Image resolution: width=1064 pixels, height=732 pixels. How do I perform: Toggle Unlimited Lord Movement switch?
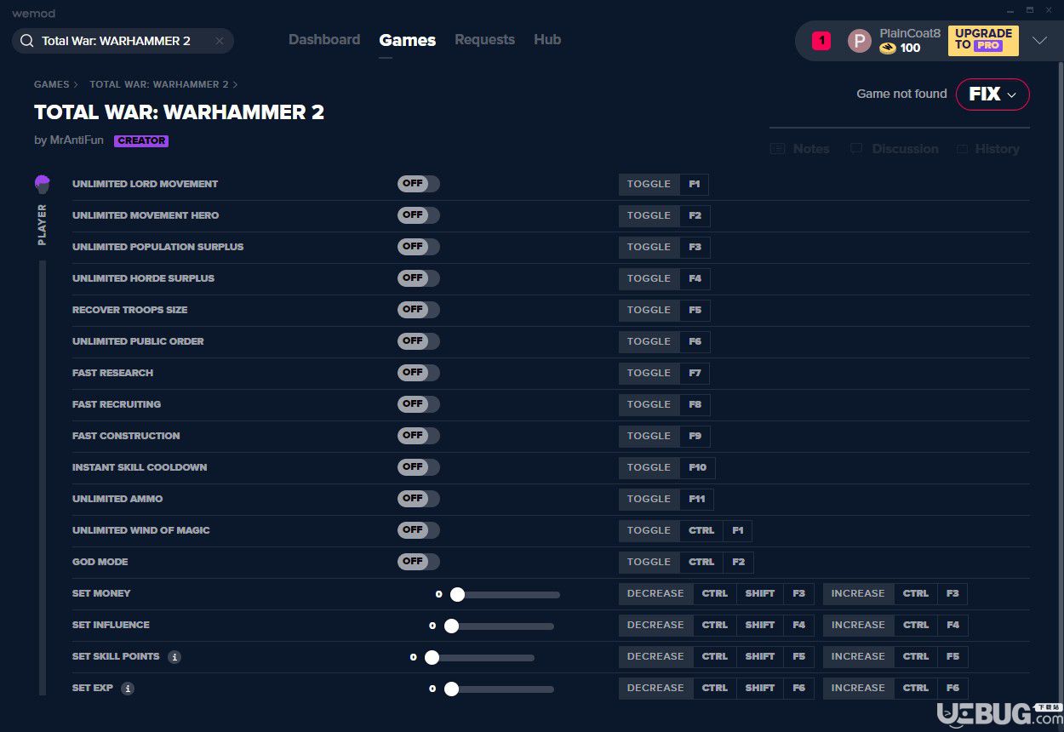(419, 184)
